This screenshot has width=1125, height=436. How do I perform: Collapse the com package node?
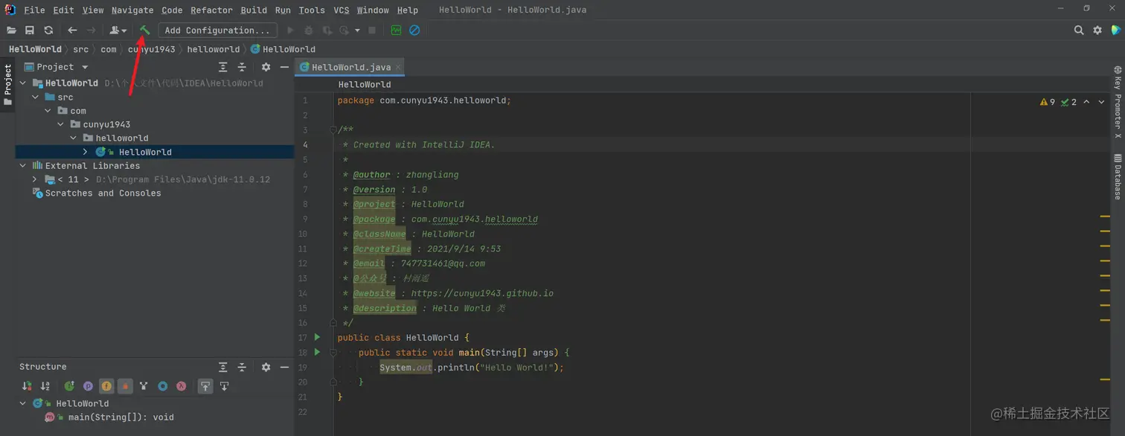coord(48,111)
